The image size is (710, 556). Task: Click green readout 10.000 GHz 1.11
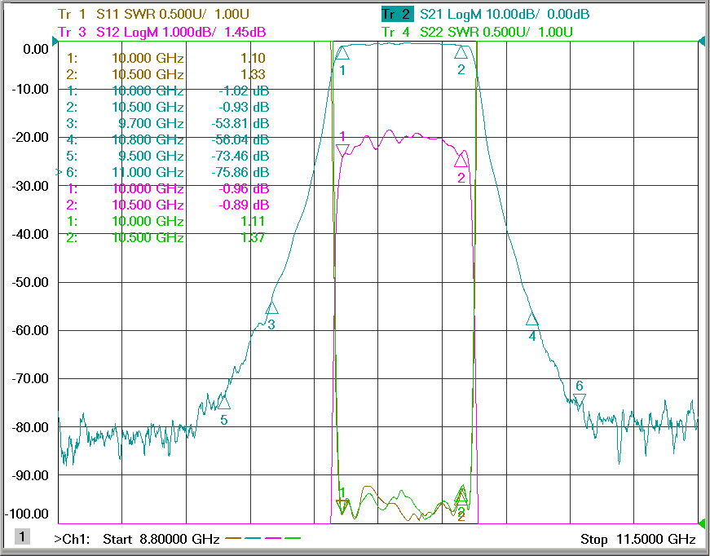pos(165,222)
